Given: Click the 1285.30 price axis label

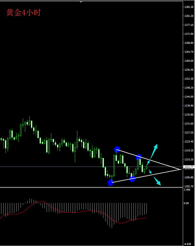Looking at the screenshot, I should pyautogui.click(x=189, y=7).
